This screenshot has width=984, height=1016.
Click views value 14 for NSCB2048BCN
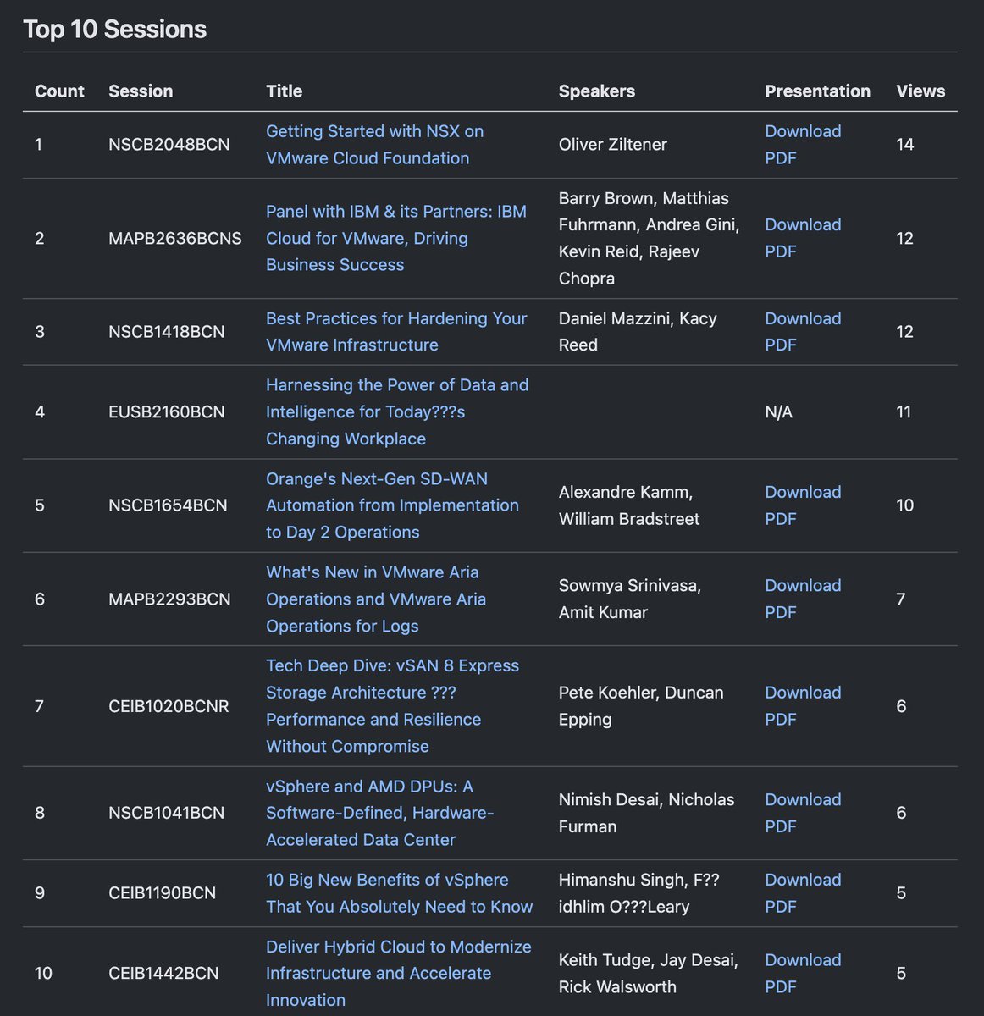[x=905, y=145]
